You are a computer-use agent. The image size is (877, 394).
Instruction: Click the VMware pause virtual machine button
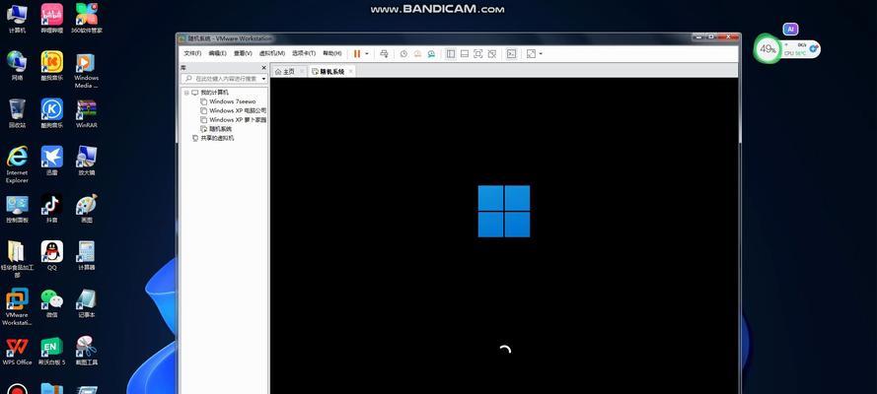pyautogui.click(x=356, y=53)
